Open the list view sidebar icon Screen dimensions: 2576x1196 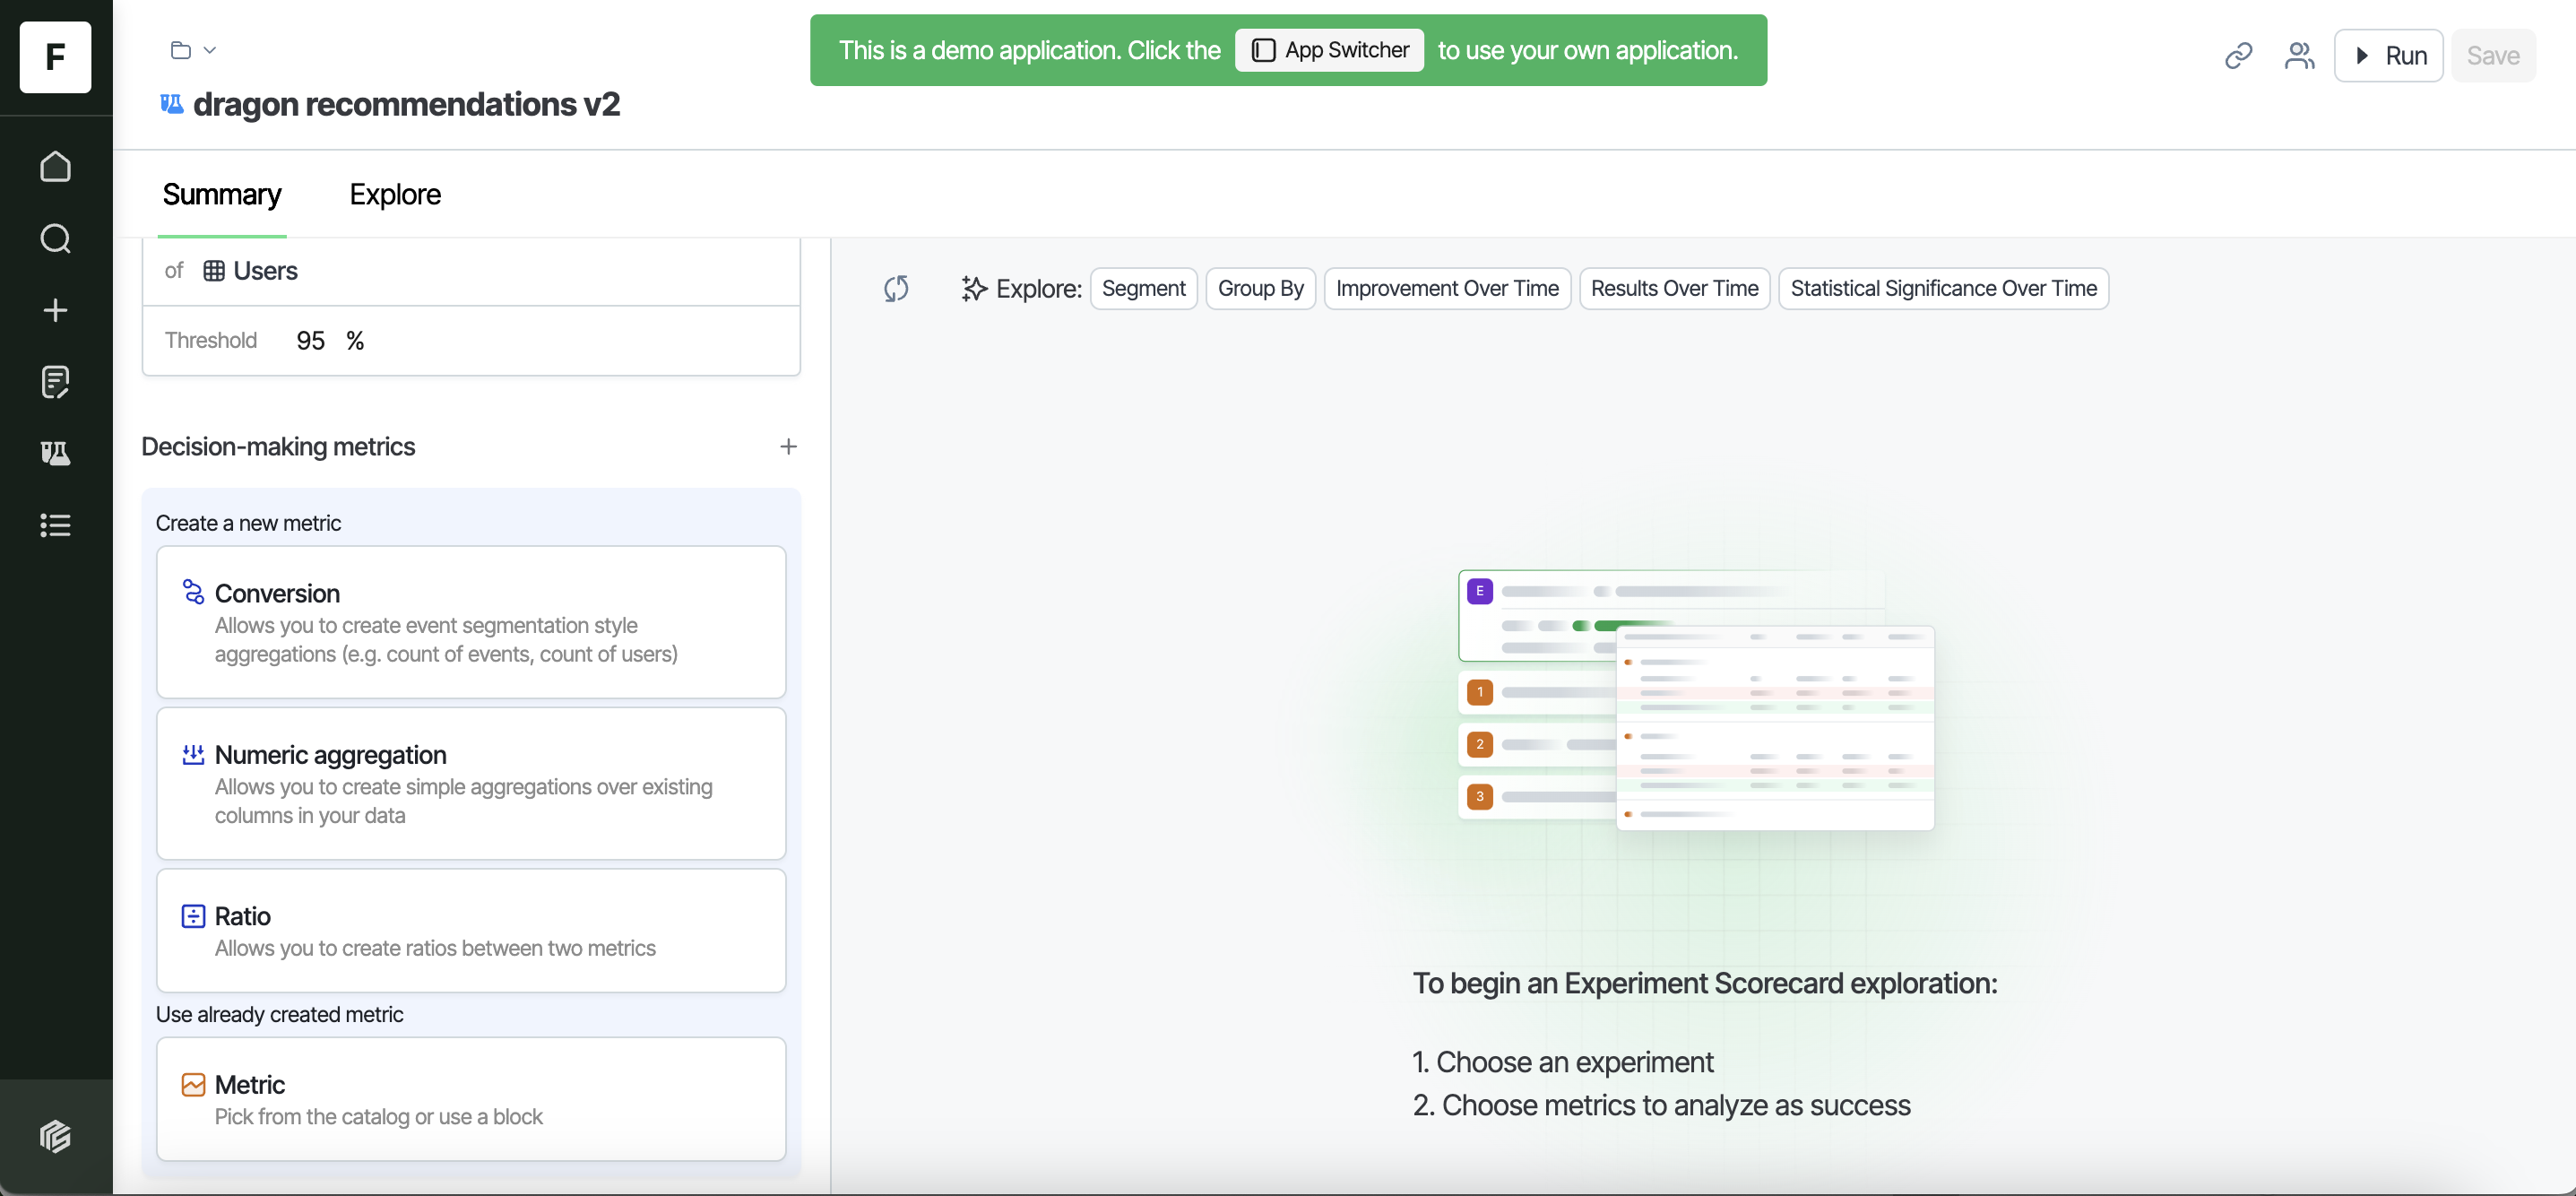tap(55, 525)
